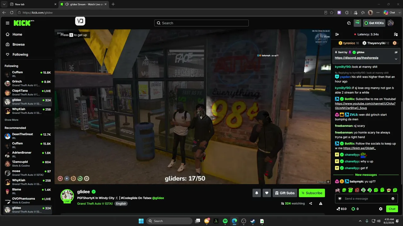Add page to favorites star
The height and width of the screenshot is (226, 403).
click(332, 13)
